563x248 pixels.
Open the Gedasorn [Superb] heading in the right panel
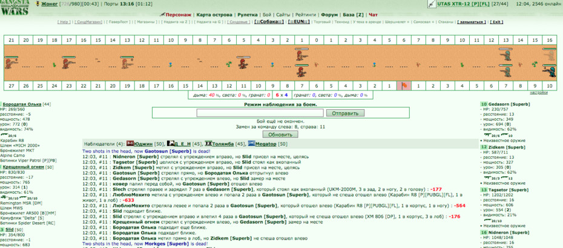pos(509,104)
